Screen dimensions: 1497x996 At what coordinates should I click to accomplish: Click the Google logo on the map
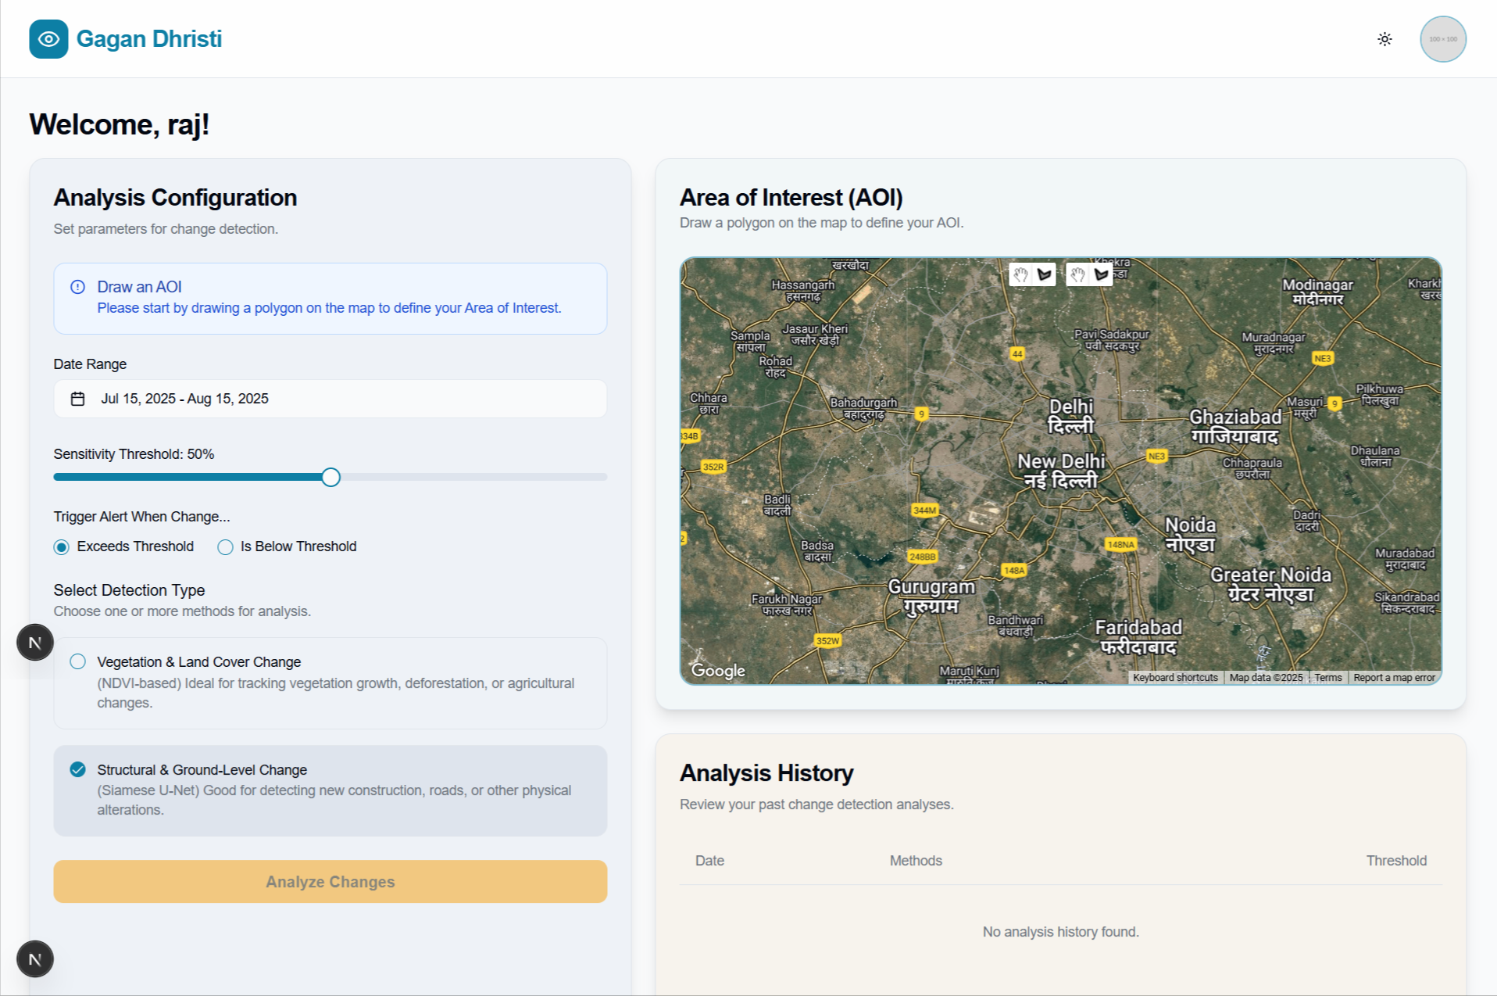718,671
